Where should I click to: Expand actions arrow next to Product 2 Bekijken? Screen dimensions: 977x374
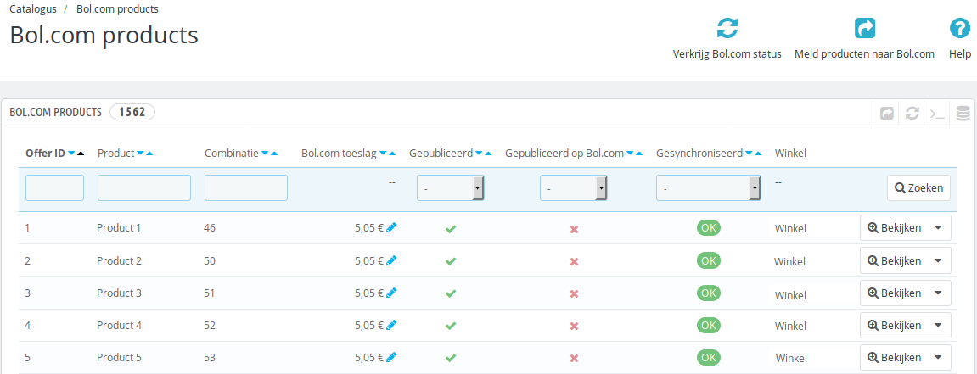tap(938, 260)
